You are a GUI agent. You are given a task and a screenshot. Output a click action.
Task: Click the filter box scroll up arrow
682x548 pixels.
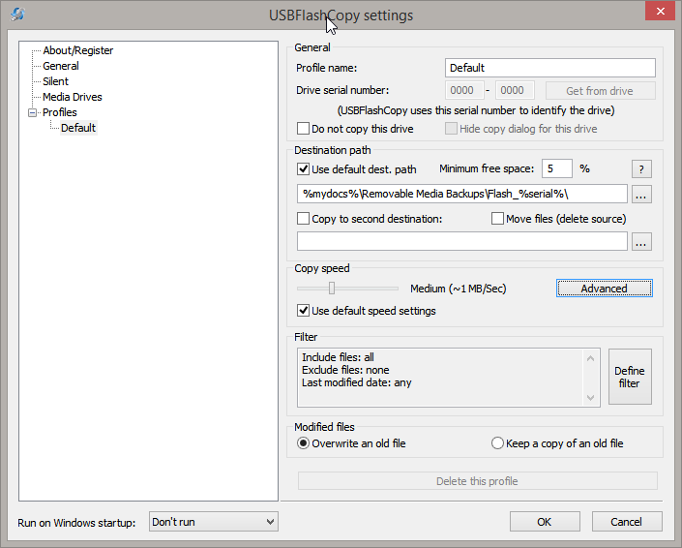(x=591, y=358)
